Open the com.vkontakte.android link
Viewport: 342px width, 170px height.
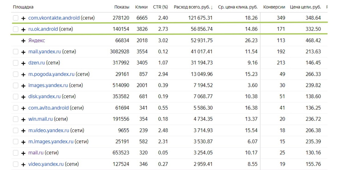[x=54, y=18]
